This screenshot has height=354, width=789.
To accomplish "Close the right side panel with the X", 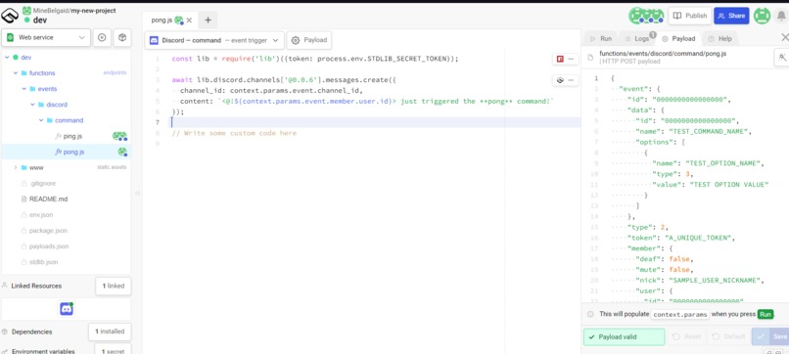I will (x=784, y=37).
